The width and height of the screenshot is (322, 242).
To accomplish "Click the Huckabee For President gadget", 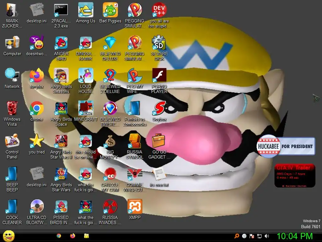I will [286, 146].
